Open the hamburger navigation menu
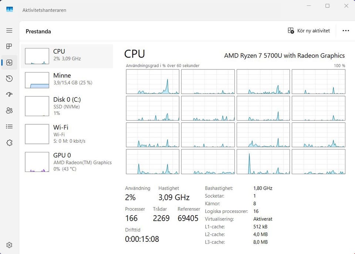The width and height of the screenshot is (355, 254). 9,30
